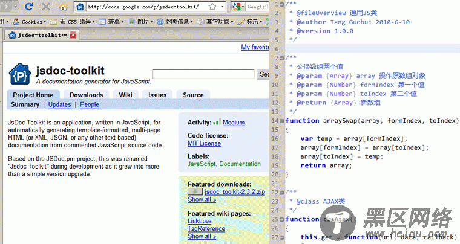Image resolution: width=460 pixels, height=244 pixels.
Task: Switch to the Source tab
Action: tap(193, 95)
